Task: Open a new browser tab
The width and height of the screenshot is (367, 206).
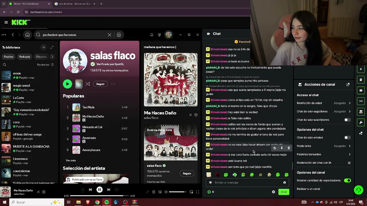Action: click(x=101, y=4)
